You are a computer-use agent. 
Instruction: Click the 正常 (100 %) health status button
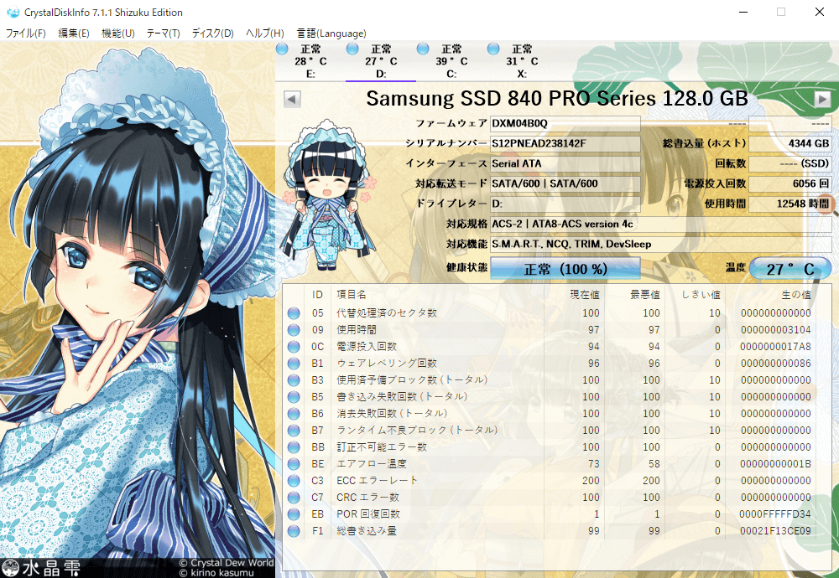click(565, 269)
